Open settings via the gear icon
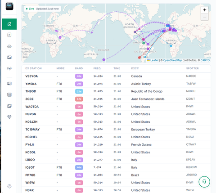Image resolution: width=216 pixels, height=193 pixels. 9,186
